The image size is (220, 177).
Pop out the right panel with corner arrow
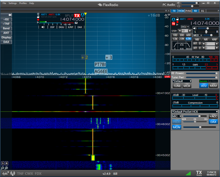[x=218, y=11]
